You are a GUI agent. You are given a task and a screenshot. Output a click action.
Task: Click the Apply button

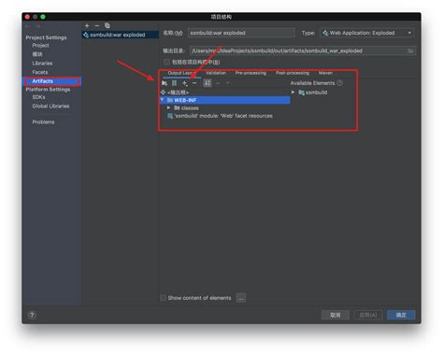point(368,315)
